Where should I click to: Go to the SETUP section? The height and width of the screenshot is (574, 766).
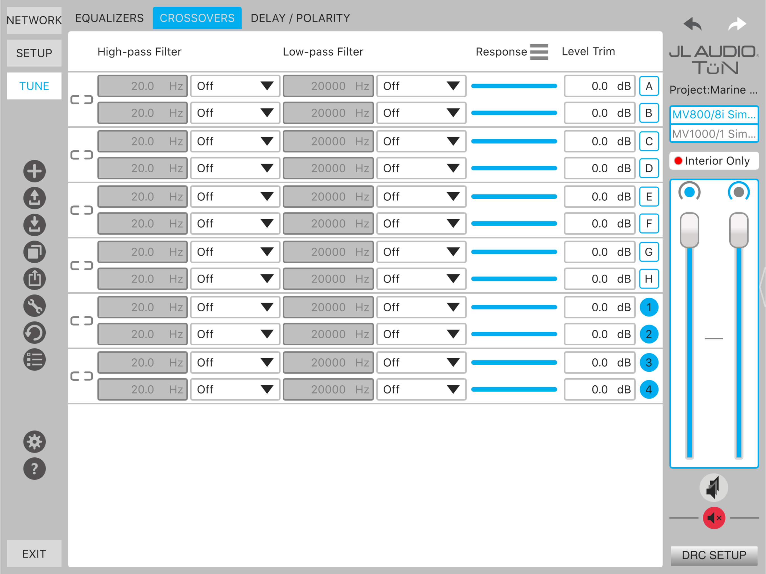pos(34,53)
